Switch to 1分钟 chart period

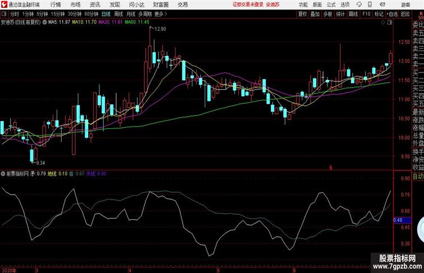click(28, 14)
